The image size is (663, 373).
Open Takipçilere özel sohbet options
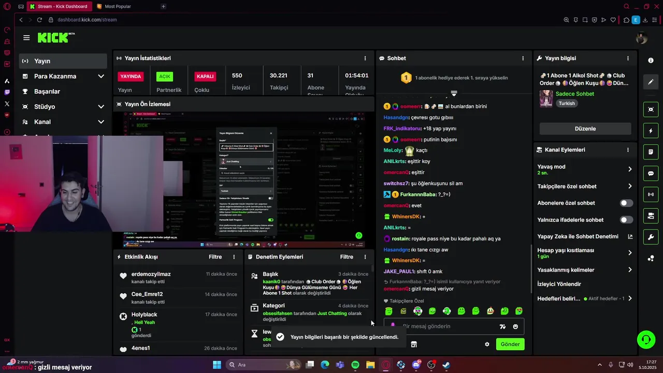tap(585, 187)
